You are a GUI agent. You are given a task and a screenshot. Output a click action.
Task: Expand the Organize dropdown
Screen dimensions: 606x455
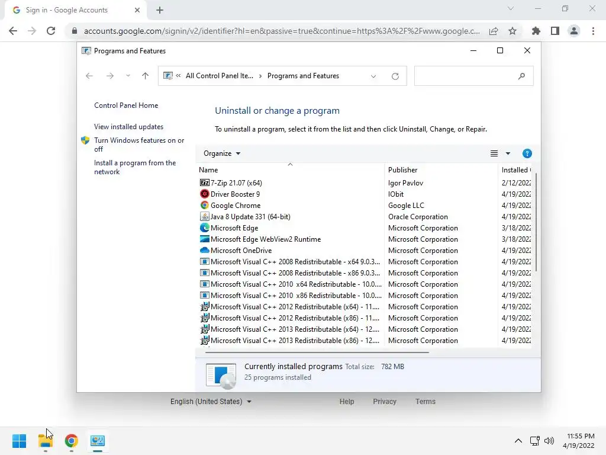click(222, 153)
